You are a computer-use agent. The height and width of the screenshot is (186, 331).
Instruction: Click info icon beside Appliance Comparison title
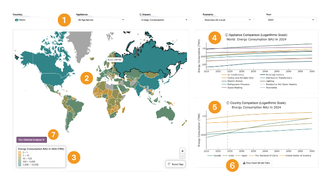tap(226, 35)
